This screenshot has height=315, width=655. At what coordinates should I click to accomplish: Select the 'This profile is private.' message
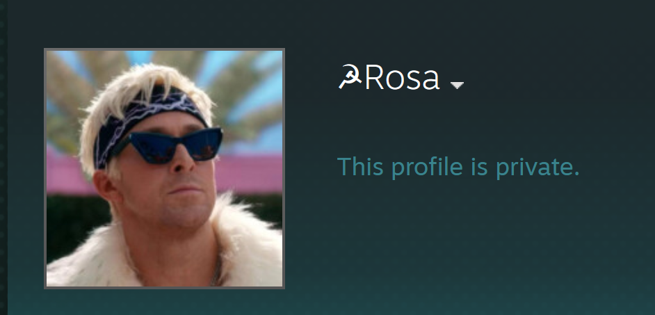pos(458,167)
